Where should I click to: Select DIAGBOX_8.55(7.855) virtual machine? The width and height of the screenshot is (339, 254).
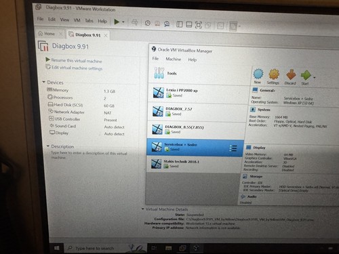point(196,129)
